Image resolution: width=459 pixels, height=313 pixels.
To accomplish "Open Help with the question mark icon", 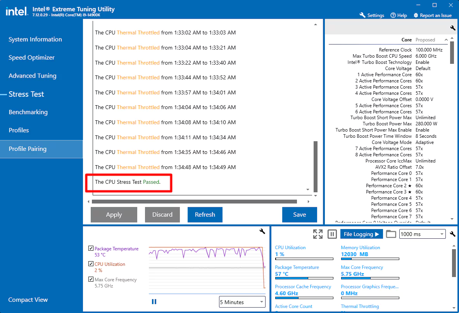I will [393, 15].
